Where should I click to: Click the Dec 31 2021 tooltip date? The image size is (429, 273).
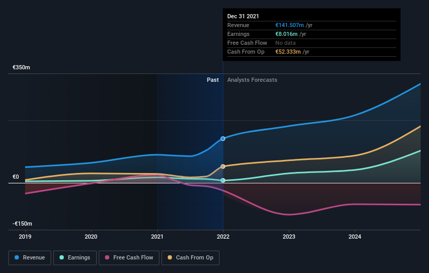tap(243, 16)
